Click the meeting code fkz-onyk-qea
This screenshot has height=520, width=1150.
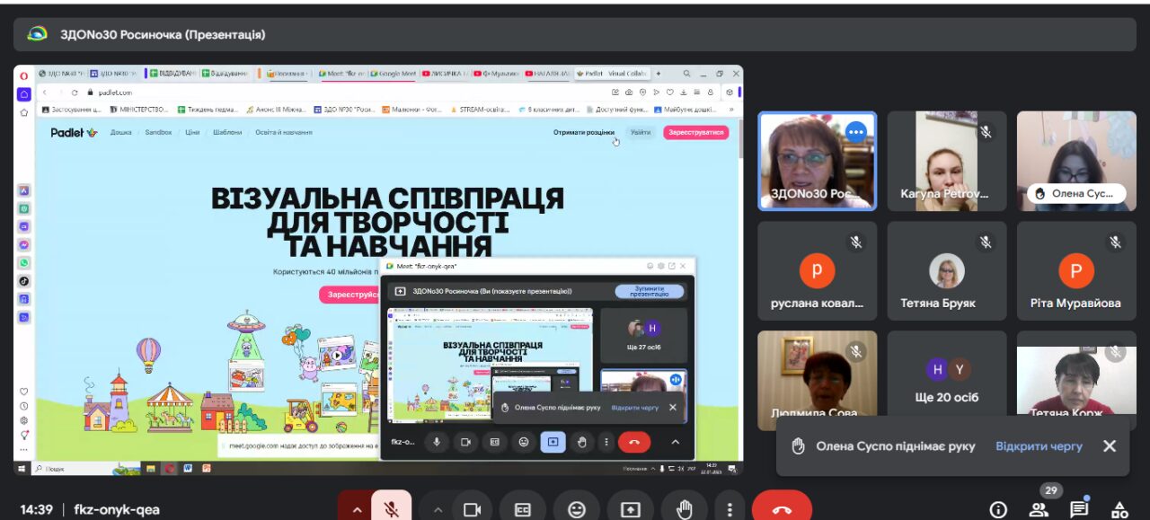[117, 509]
